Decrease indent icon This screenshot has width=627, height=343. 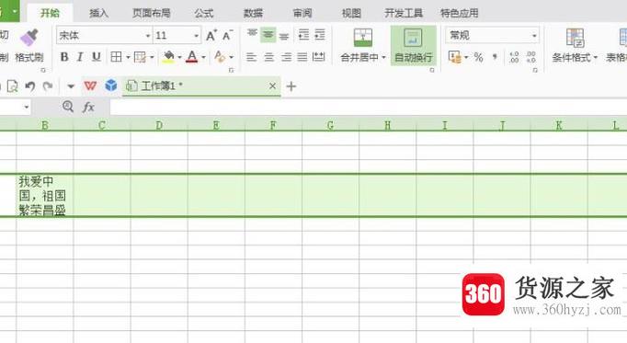[304, 35]
